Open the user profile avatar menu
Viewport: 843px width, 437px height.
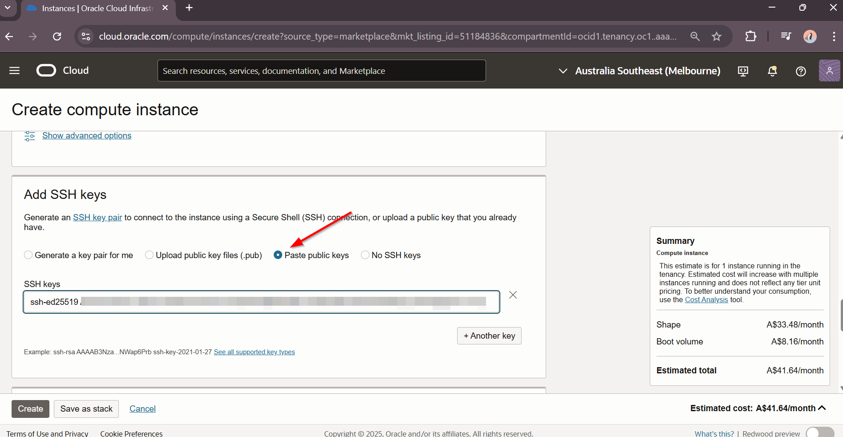point(829,71)
